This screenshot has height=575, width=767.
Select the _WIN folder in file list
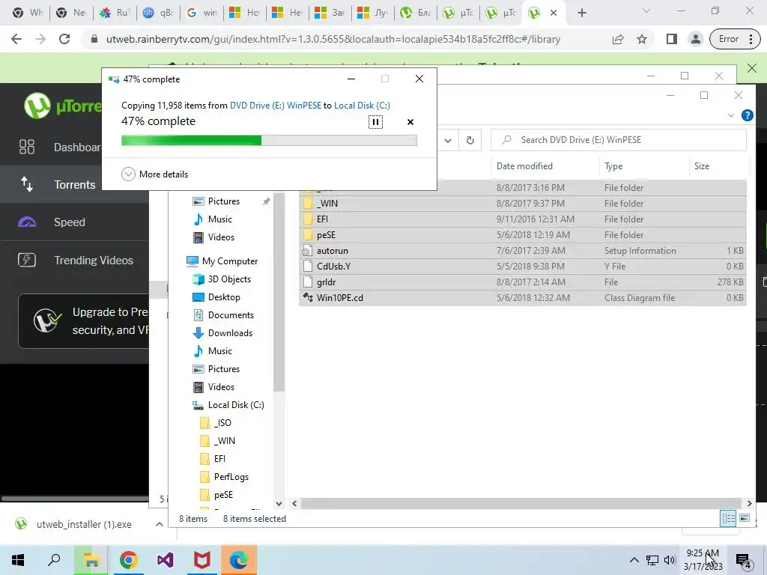522,204
